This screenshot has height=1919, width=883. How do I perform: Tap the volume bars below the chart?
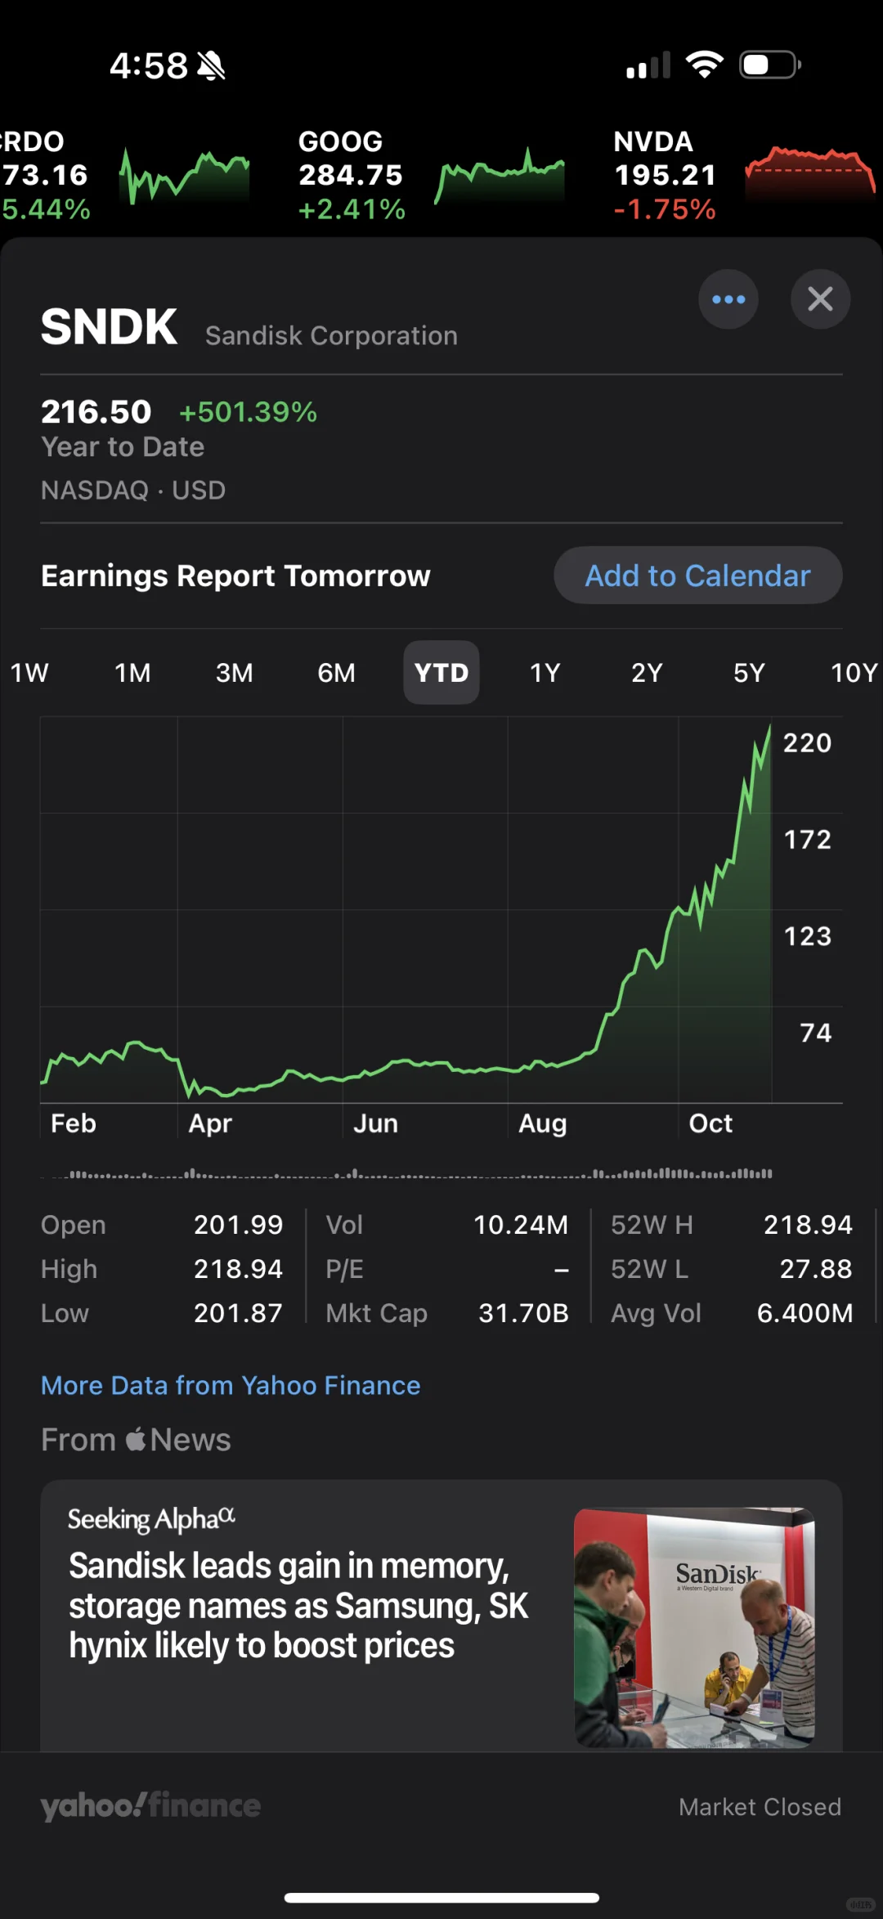coord(406,1173)
